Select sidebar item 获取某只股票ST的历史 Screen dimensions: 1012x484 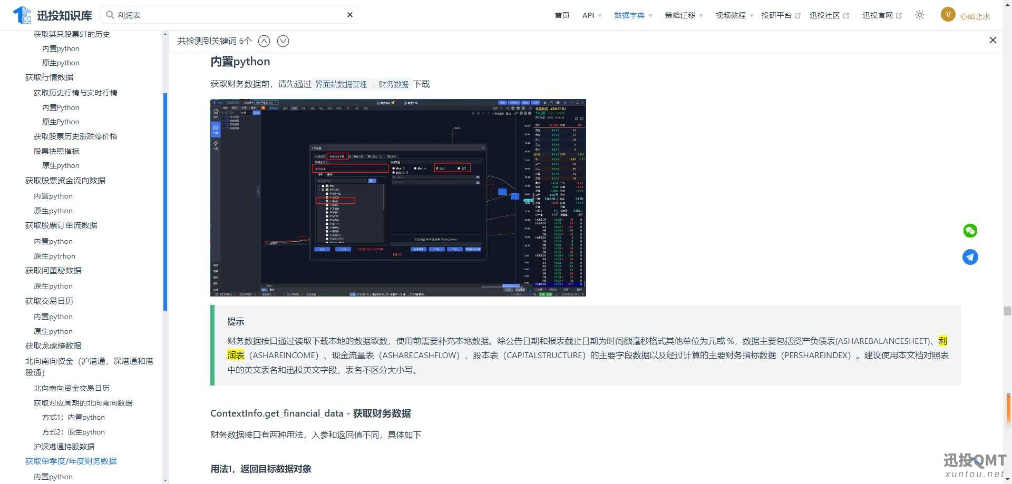[x=72, y=34]
